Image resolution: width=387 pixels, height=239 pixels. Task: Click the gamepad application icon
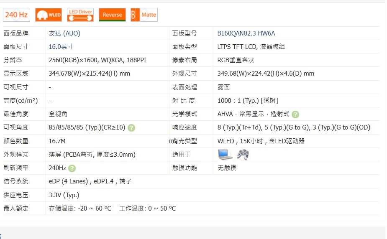[243, 155]
